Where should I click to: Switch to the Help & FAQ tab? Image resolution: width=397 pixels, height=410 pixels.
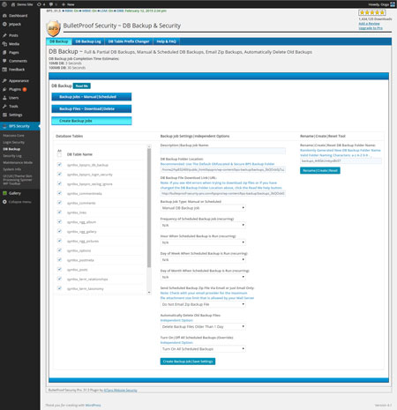pyautogui.click(x=166, y=41)
